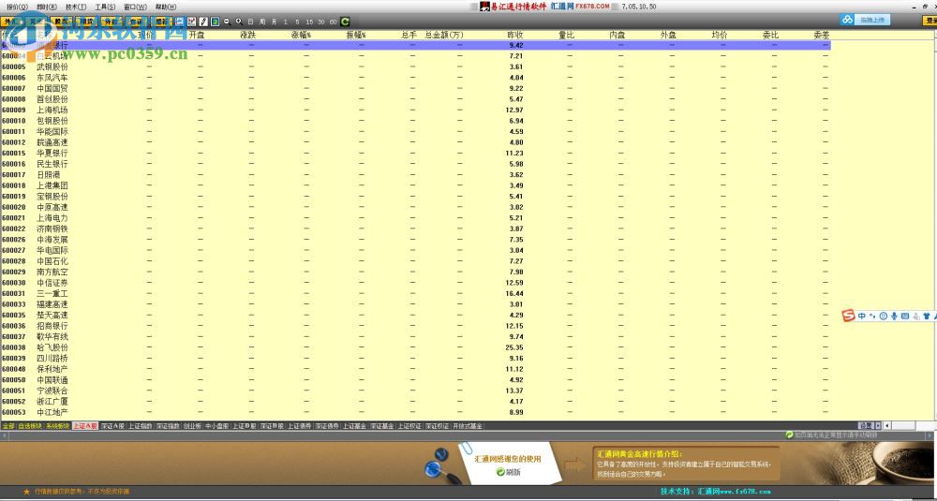The image size is (937, 501).
Task: Switch to the 日 daily period
Action: 251,22
